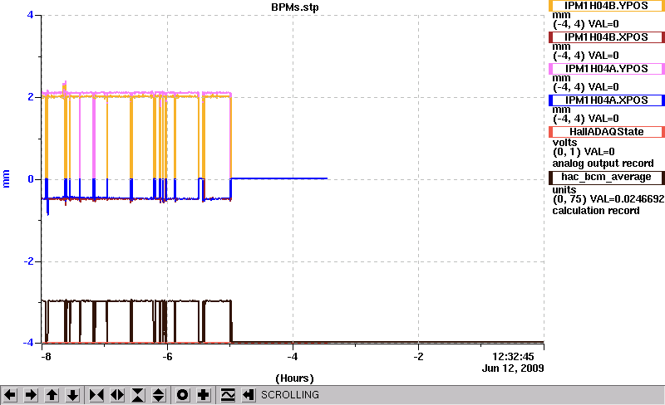Image resolution: width=665 pixels, height=405 pixels.
Task: Select the IPM1H04A.XPOS curve in the legend
Action: [x=607, y=100]
